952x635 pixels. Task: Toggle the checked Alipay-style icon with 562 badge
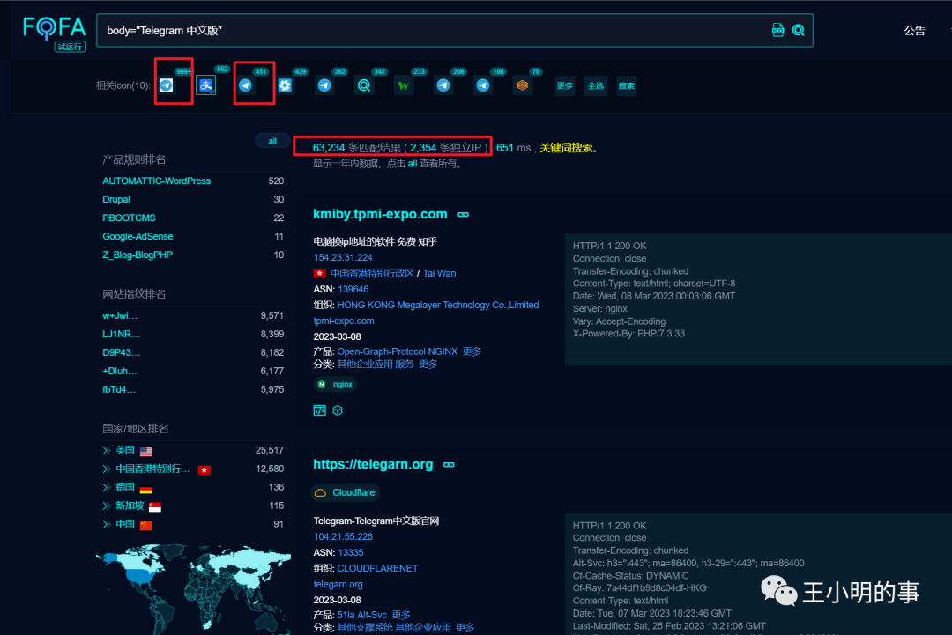pos(205,85)
